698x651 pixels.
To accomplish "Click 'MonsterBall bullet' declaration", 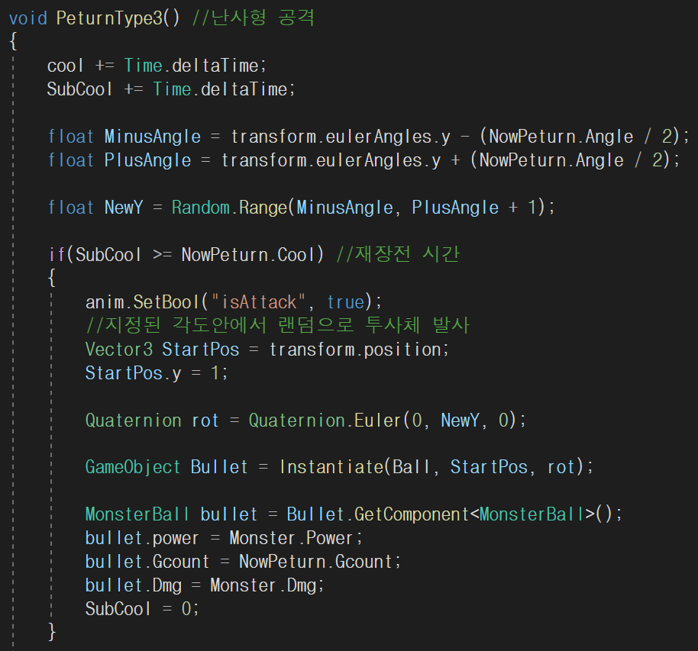I will 171,514.
